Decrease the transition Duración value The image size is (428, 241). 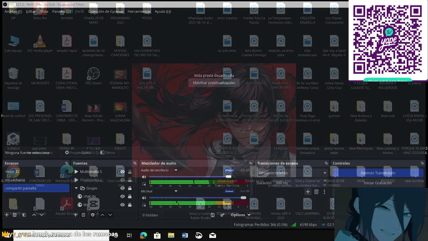[x=325, y=185]
